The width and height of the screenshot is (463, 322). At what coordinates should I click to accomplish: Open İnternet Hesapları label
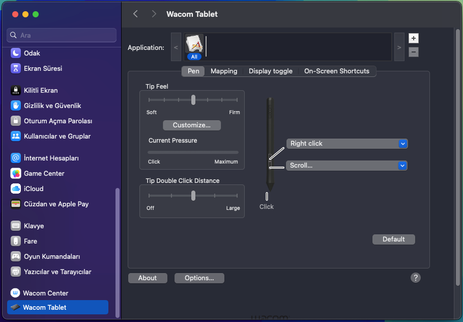point(51,158)
